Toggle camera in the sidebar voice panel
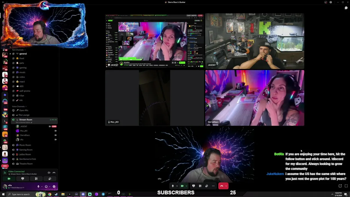 (9, 179)
